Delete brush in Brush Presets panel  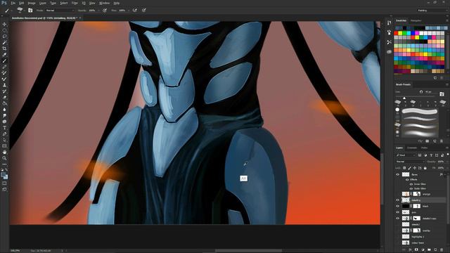pyautogui.click(x=442, y=141)
